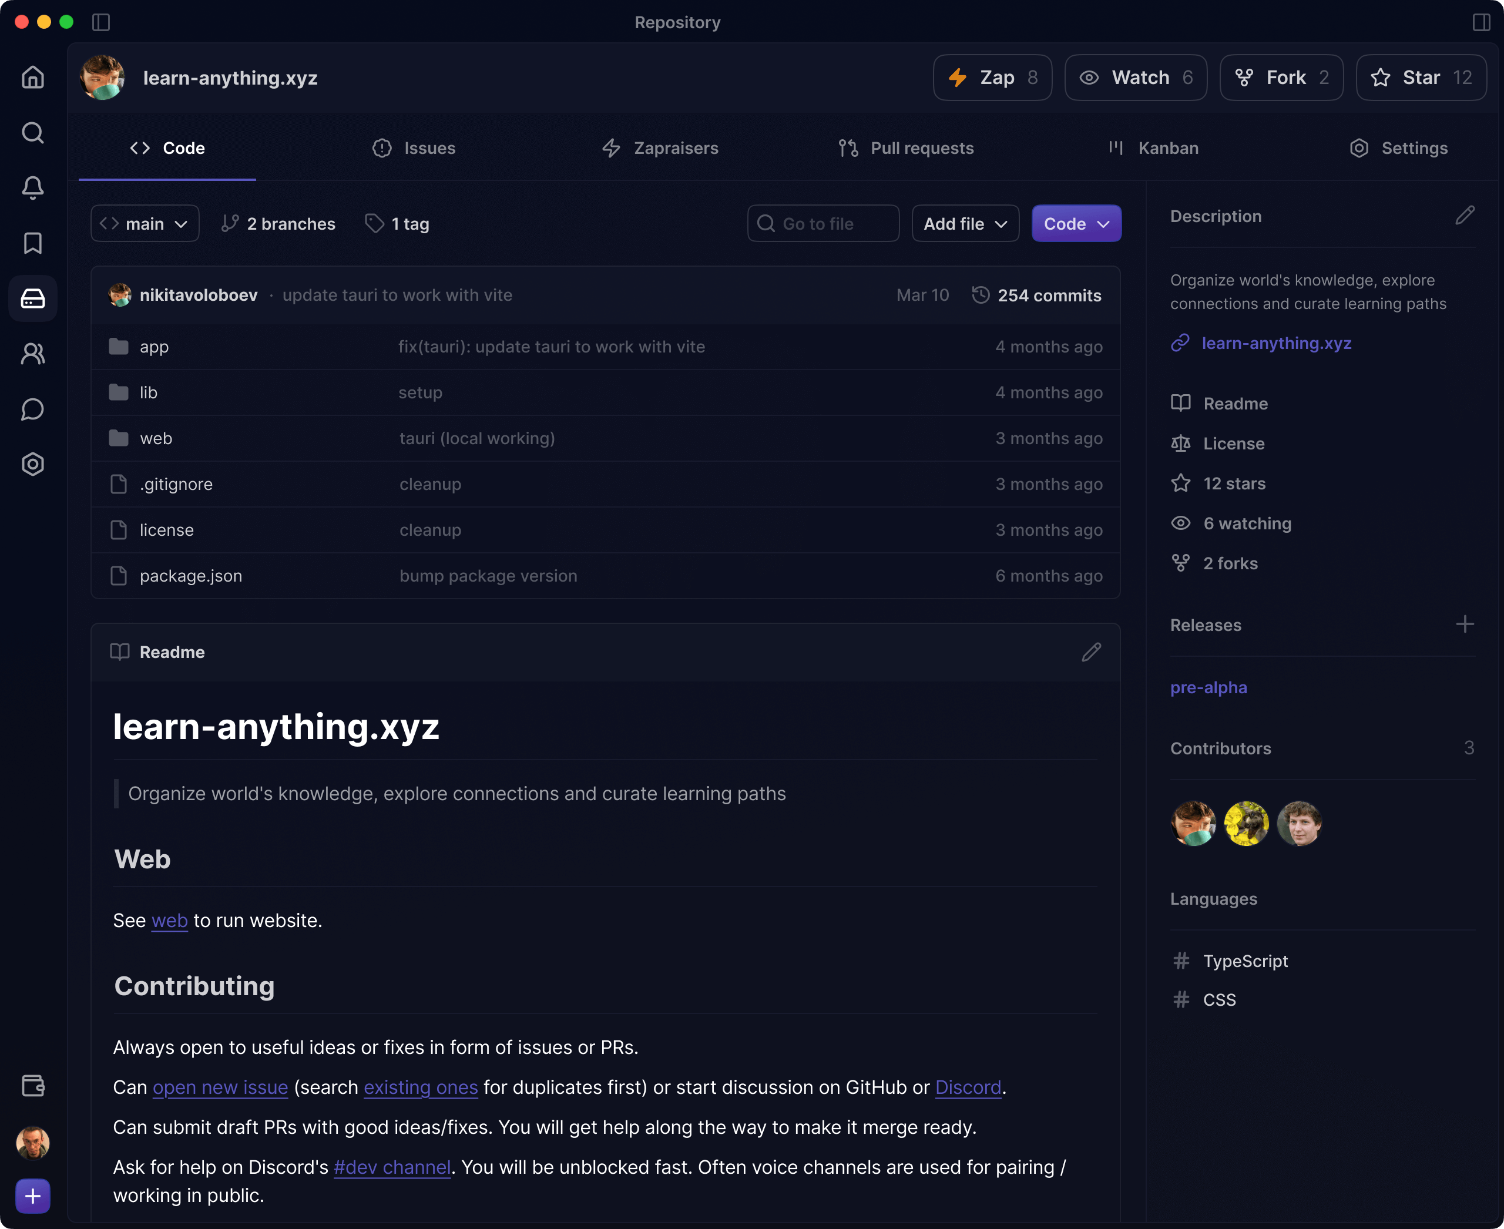
Task: Edit the Description with pencil icon
Action: pyautogui.click(x=1465, y=215)
